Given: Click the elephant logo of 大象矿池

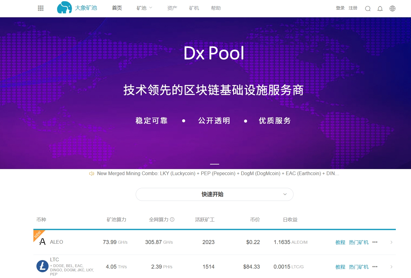Looking at the screenshot, I should [64, 8].
